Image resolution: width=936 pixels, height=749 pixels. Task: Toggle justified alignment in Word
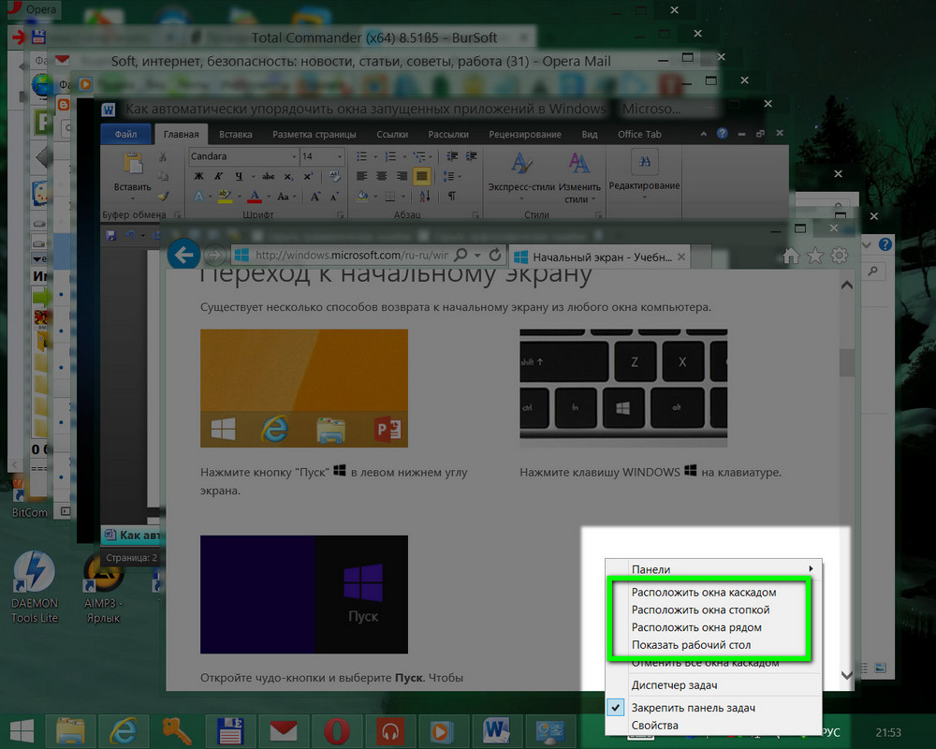click(421, 176)
